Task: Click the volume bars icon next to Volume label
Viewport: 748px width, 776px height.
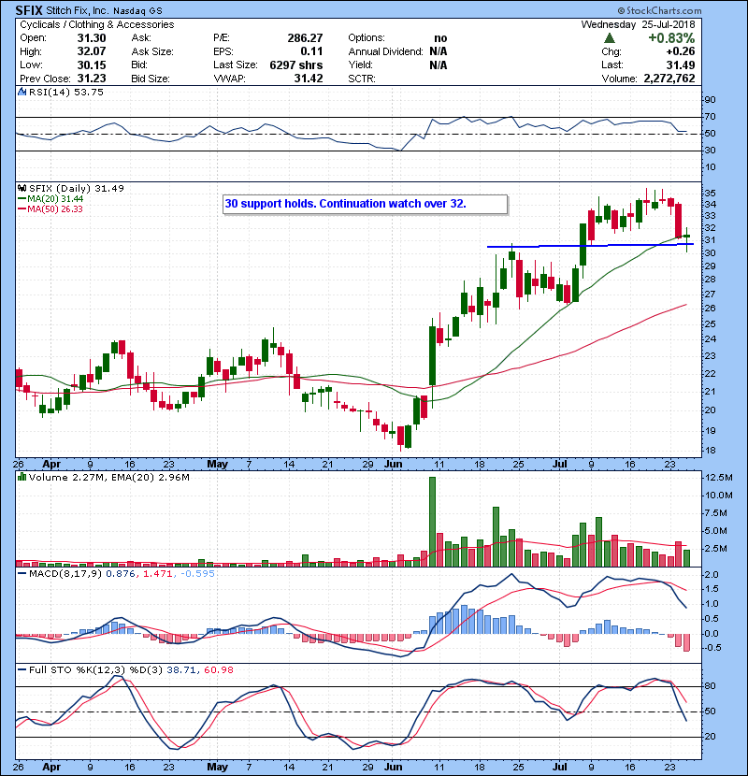Action: coord(22,477)
